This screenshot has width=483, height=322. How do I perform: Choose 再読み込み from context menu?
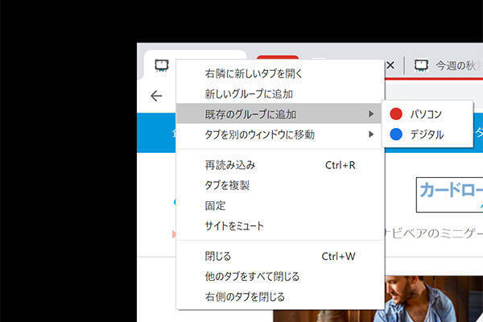[280, 165]
